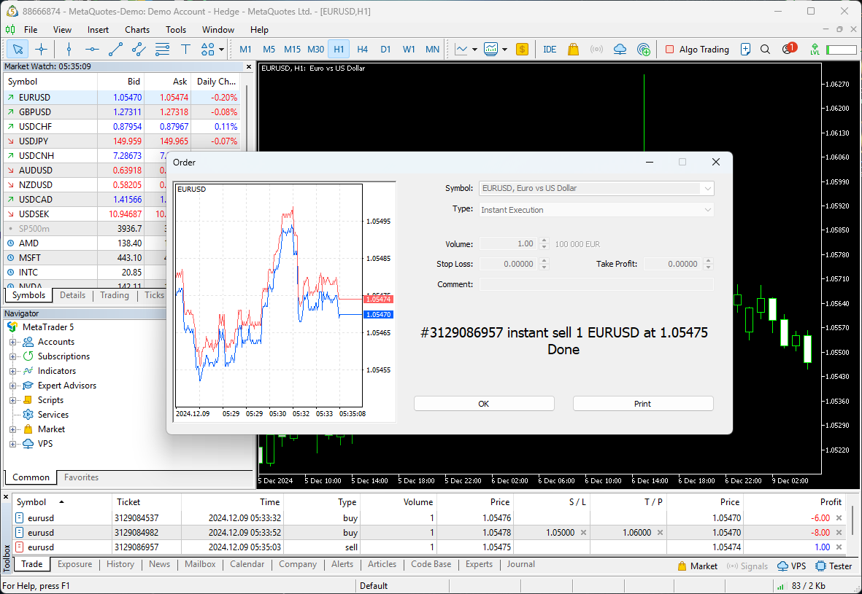Image resolution: width=862 pixels, height=594 pixels.
Task: Open the Symbol dropdown in Order dialog
Action: tap(707, 188)
